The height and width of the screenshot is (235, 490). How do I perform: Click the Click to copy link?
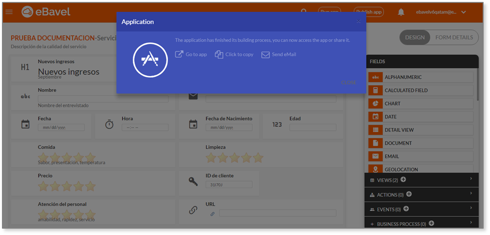pyautogui.click(x=239, y=54)
